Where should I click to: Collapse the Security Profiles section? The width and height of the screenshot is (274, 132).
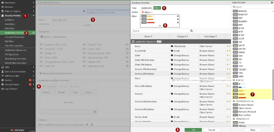pyautogui.click(x=33, y=16)
